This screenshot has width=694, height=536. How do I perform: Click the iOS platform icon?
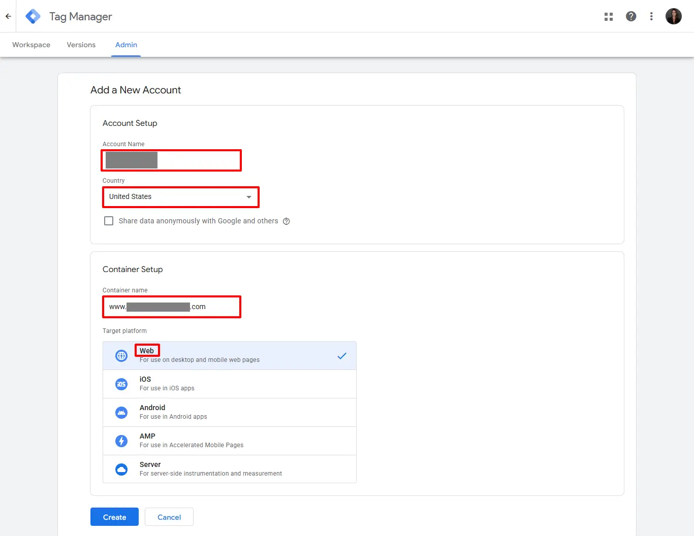coord(121,384)
